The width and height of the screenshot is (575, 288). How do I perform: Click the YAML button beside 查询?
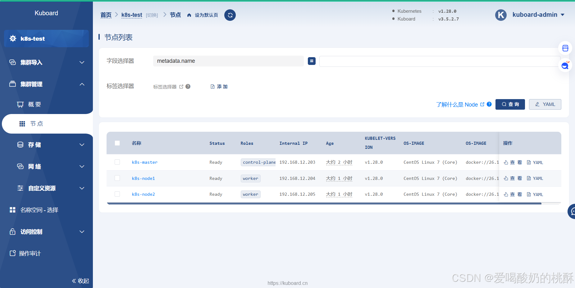coord(545,104)
